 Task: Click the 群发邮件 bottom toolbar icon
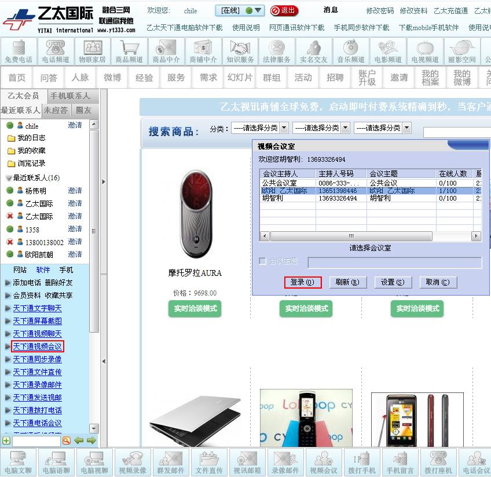click(171, 463)
